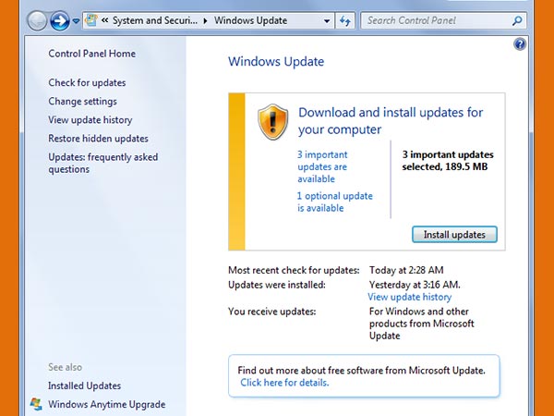The width and height of the screenshot is (554, 416).
Task: Click the refresh button beside address bar
Action: [x=345, y=21]
